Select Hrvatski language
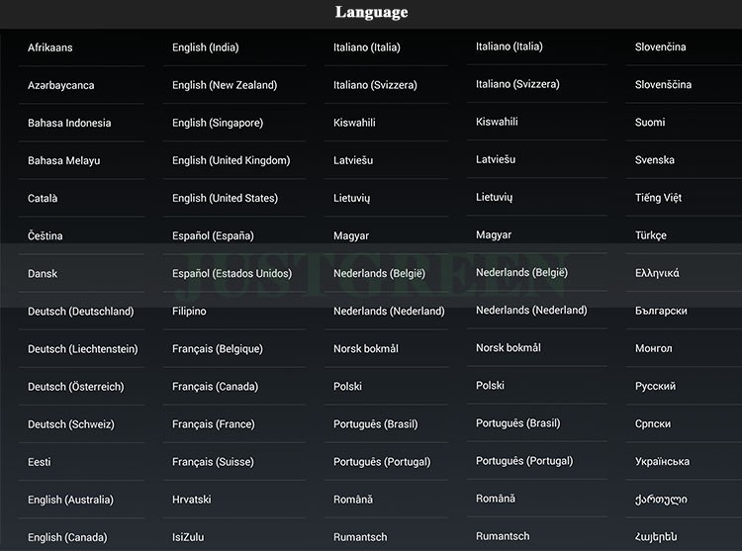Screen dimensions: 742x551 [192, 499]
